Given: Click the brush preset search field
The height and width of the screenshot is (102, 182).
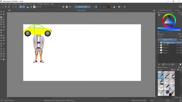Looking at the screenshot, I should coord(165,97).
